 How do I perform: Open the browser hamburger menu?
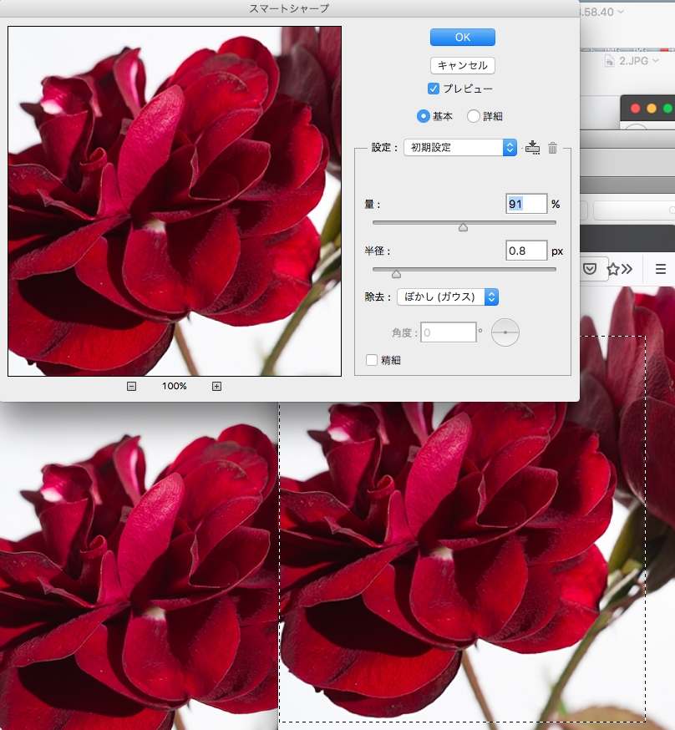pyautogui.click(x=660, y=268)
